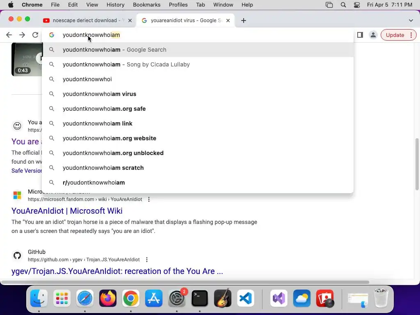Open the Trash in the Dock

(x=381, y=298)
